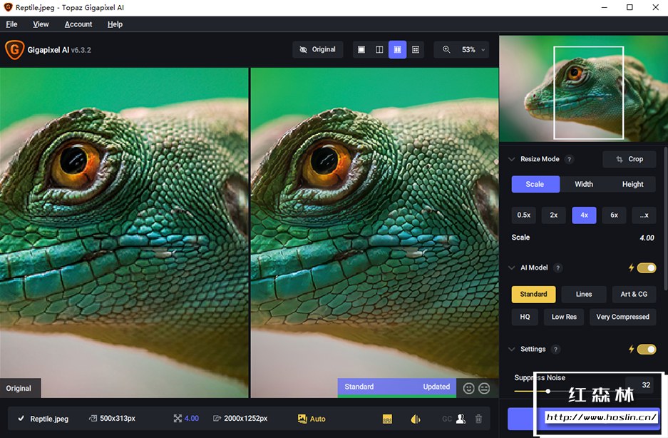The height and width of the screenshot is (438, 668).
Task: Choose the 2x scale factor
Action: pyautogui.click(x=553, y=215)
